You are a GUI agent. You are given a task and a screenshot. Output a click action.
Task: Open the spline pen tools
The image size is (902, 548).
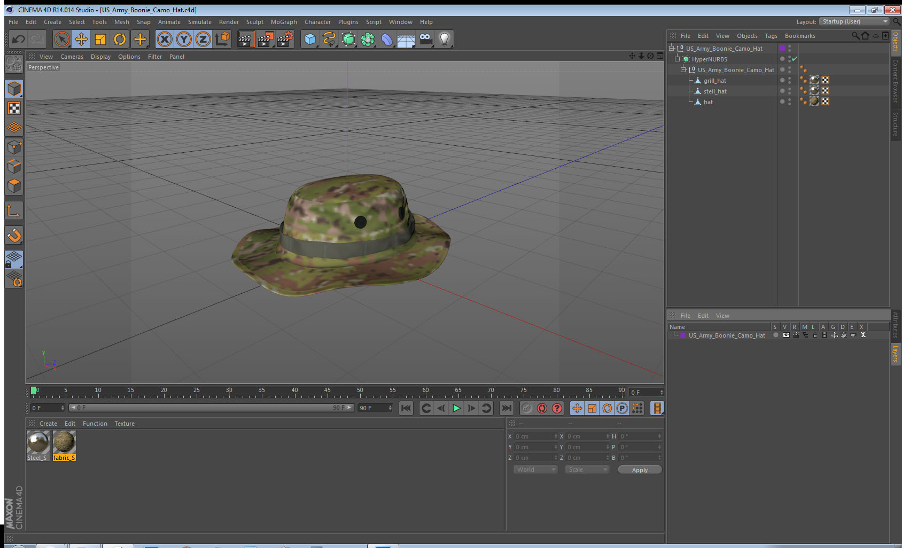coord(329,39)
